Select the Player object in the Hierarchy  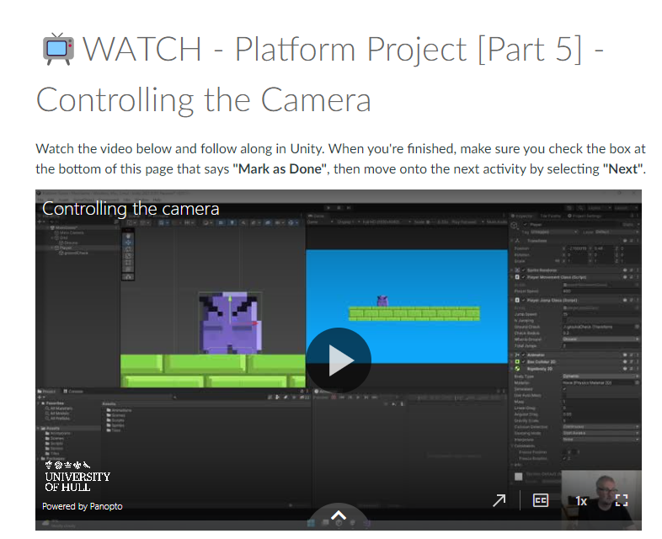pos(67,248)
